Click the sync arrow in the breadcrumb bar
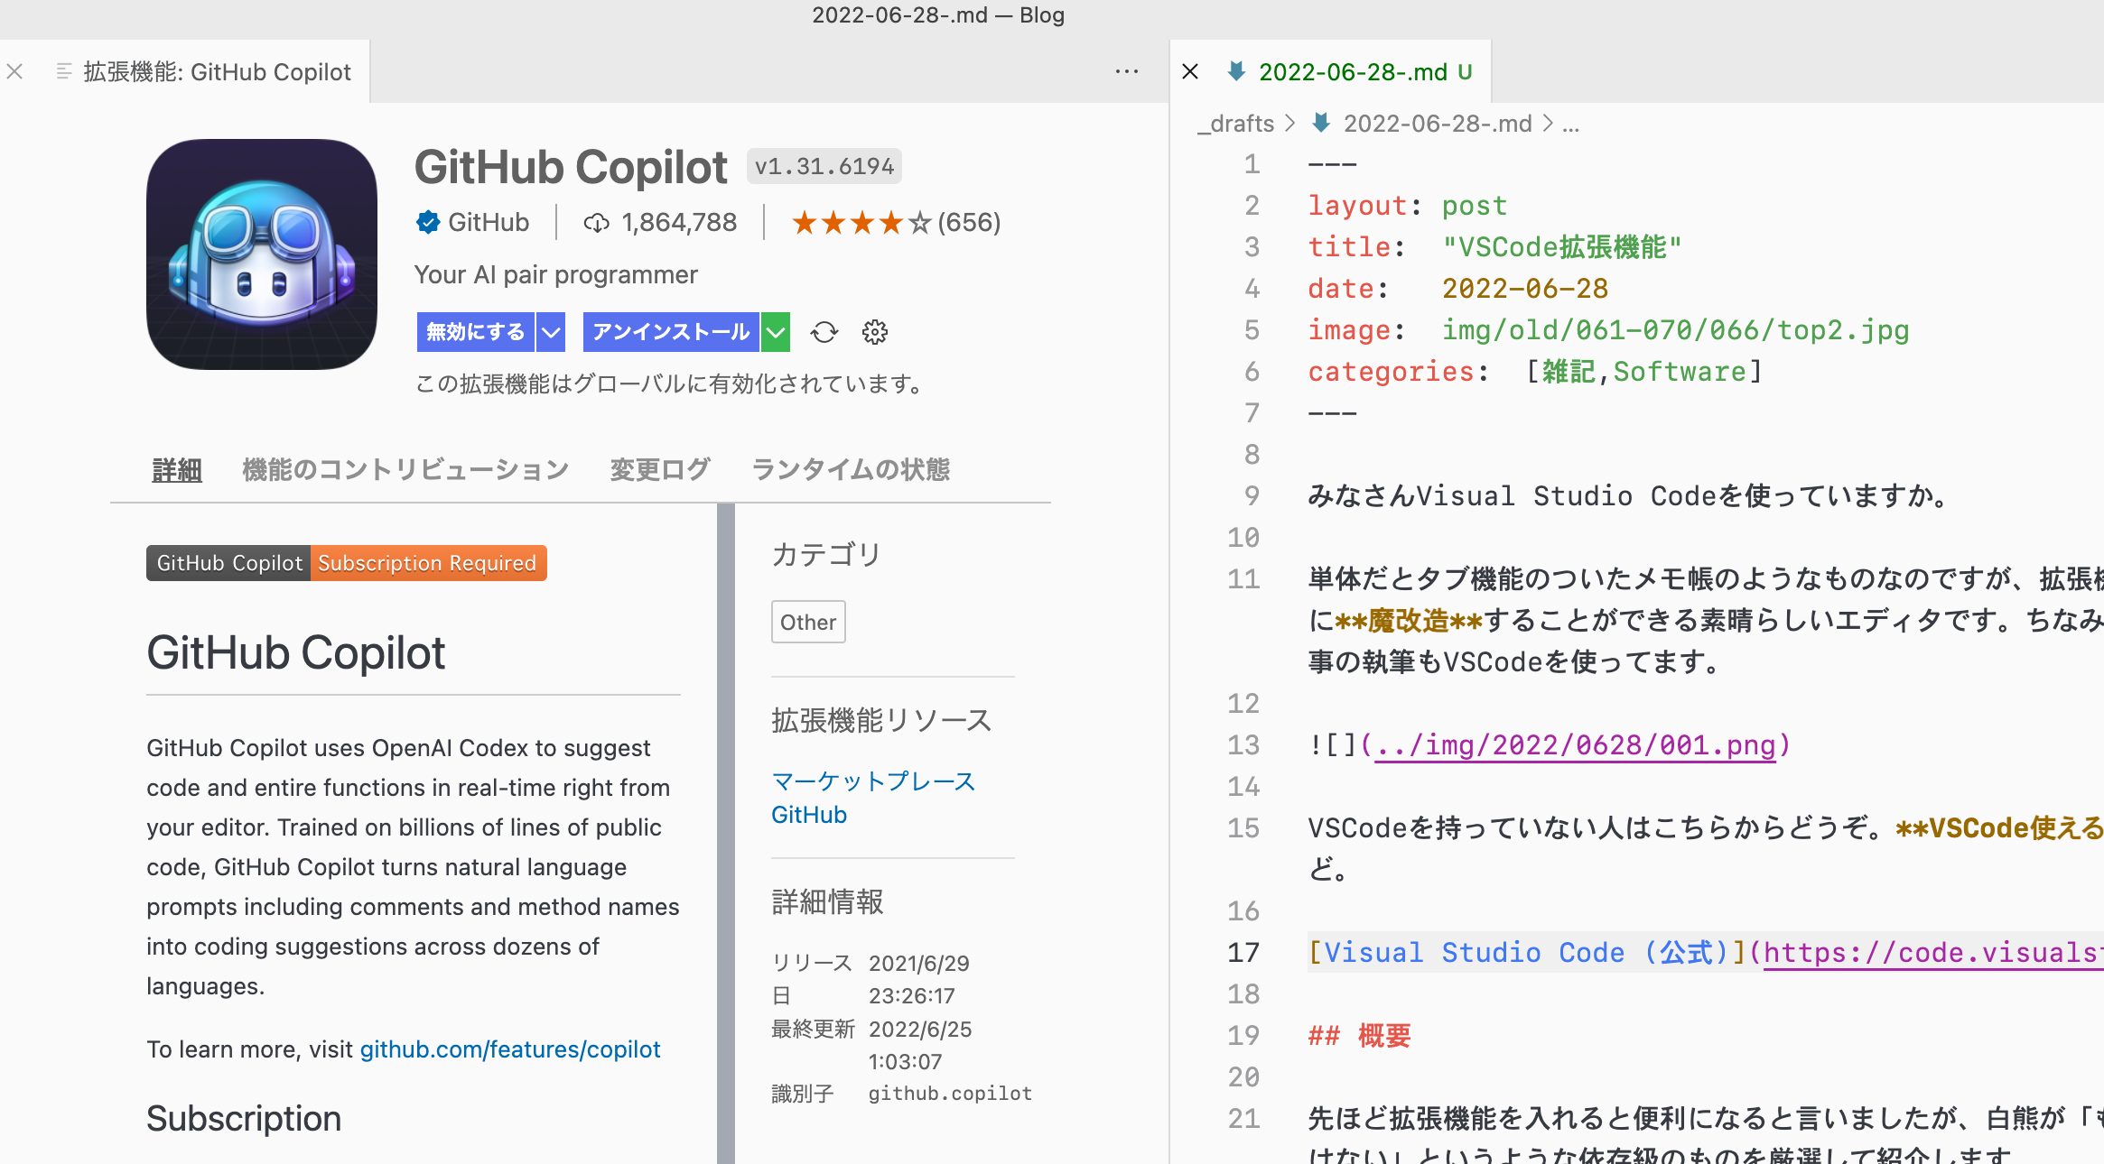 pos(1319,124)
